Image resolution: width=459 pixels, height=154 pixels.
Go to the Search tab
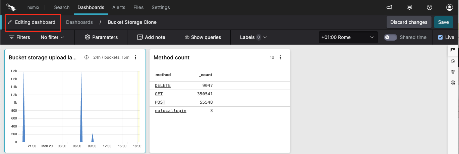pos(62,7)
